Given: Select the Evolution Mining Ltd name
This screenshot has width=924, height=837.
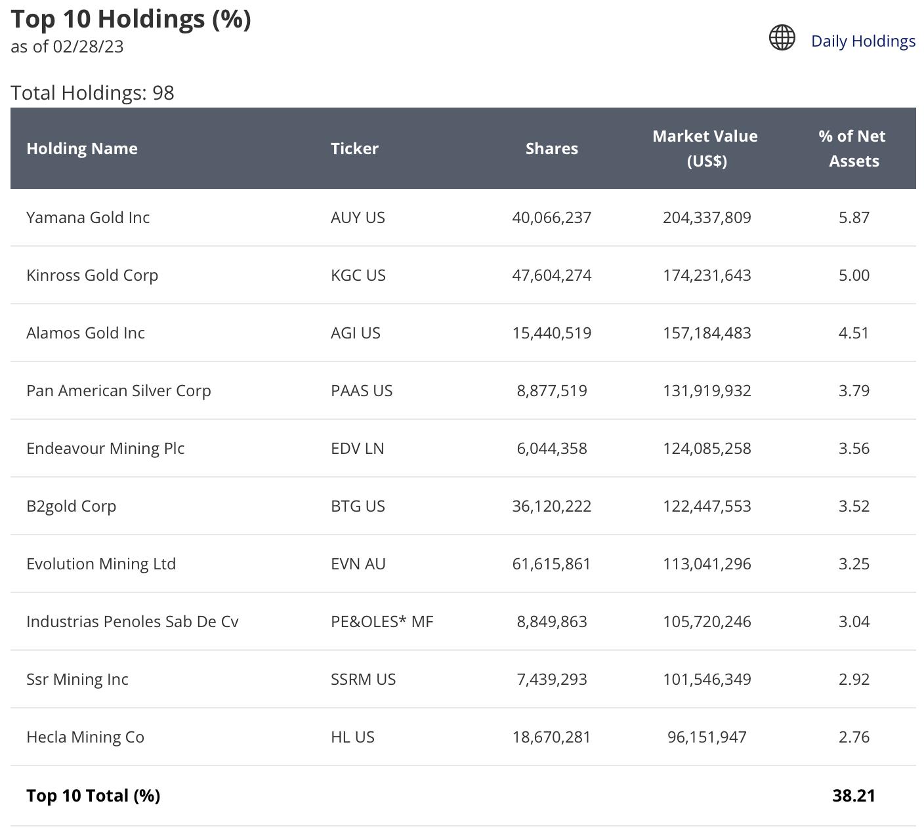Looking at the screenshot, I should tap(101, 563).
